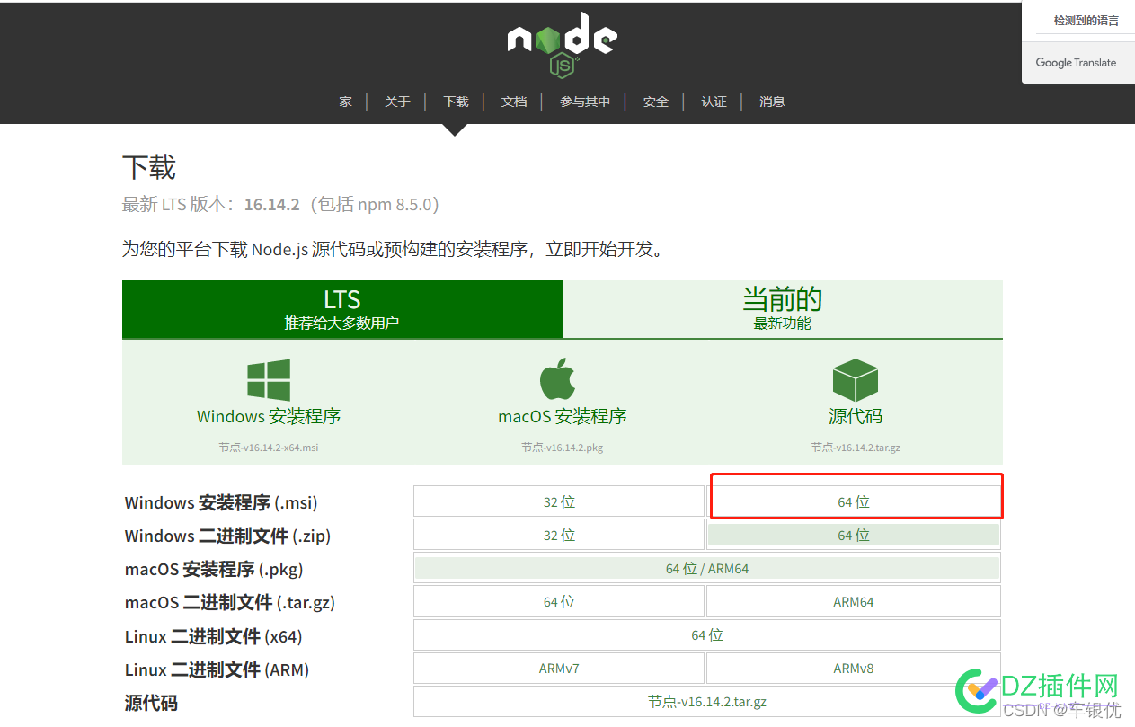Switch to the 当前的 最新功能 tab
The width and height of the screenshot is (1135, 727).
click(783, 309)
